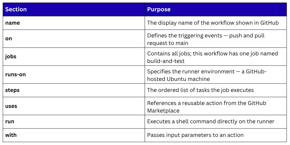Select the 'with' section cell
Image resolution: width=290 pixels, height=145 pixels.
[11, 135]
